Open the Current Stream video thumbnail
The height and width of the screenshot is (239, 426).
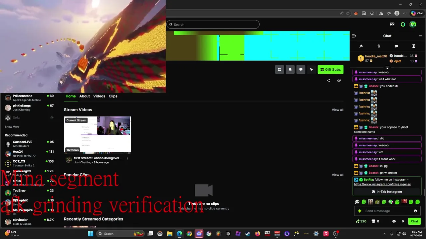pyautogui.click(x=98, y=135)
